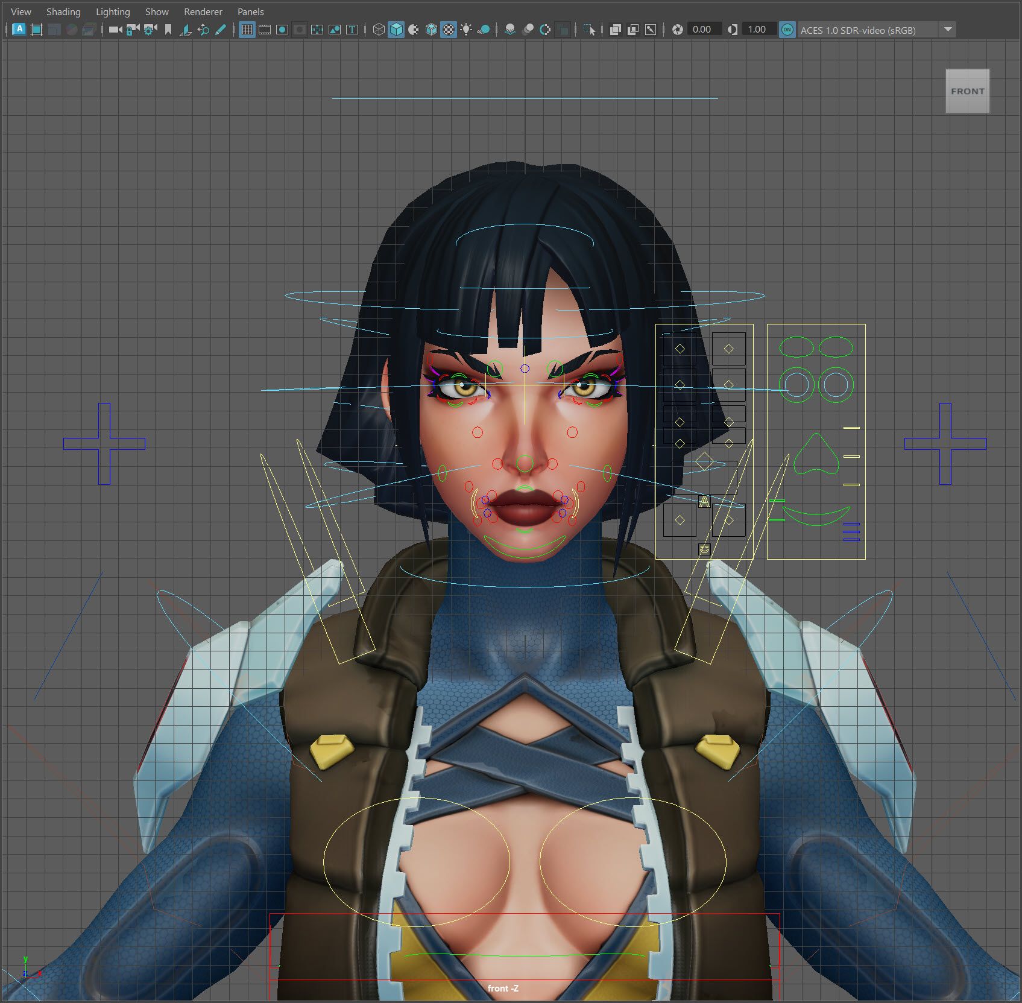1022x1003 pixels.
Task: Click the select camera icon
Action: pos(115,30)
